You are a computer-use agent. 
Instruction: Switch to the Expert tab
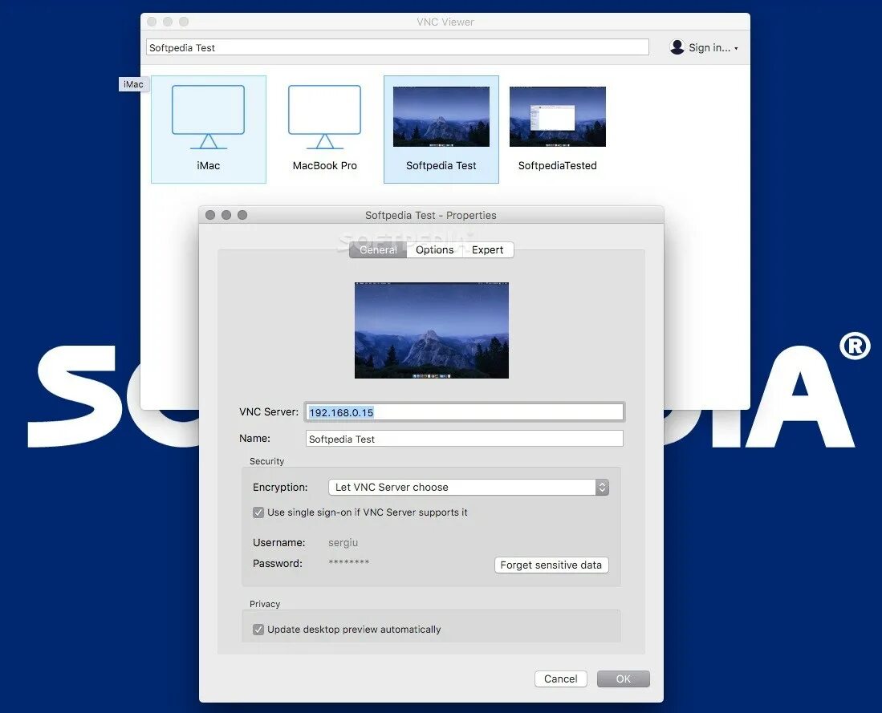(488, 249)
